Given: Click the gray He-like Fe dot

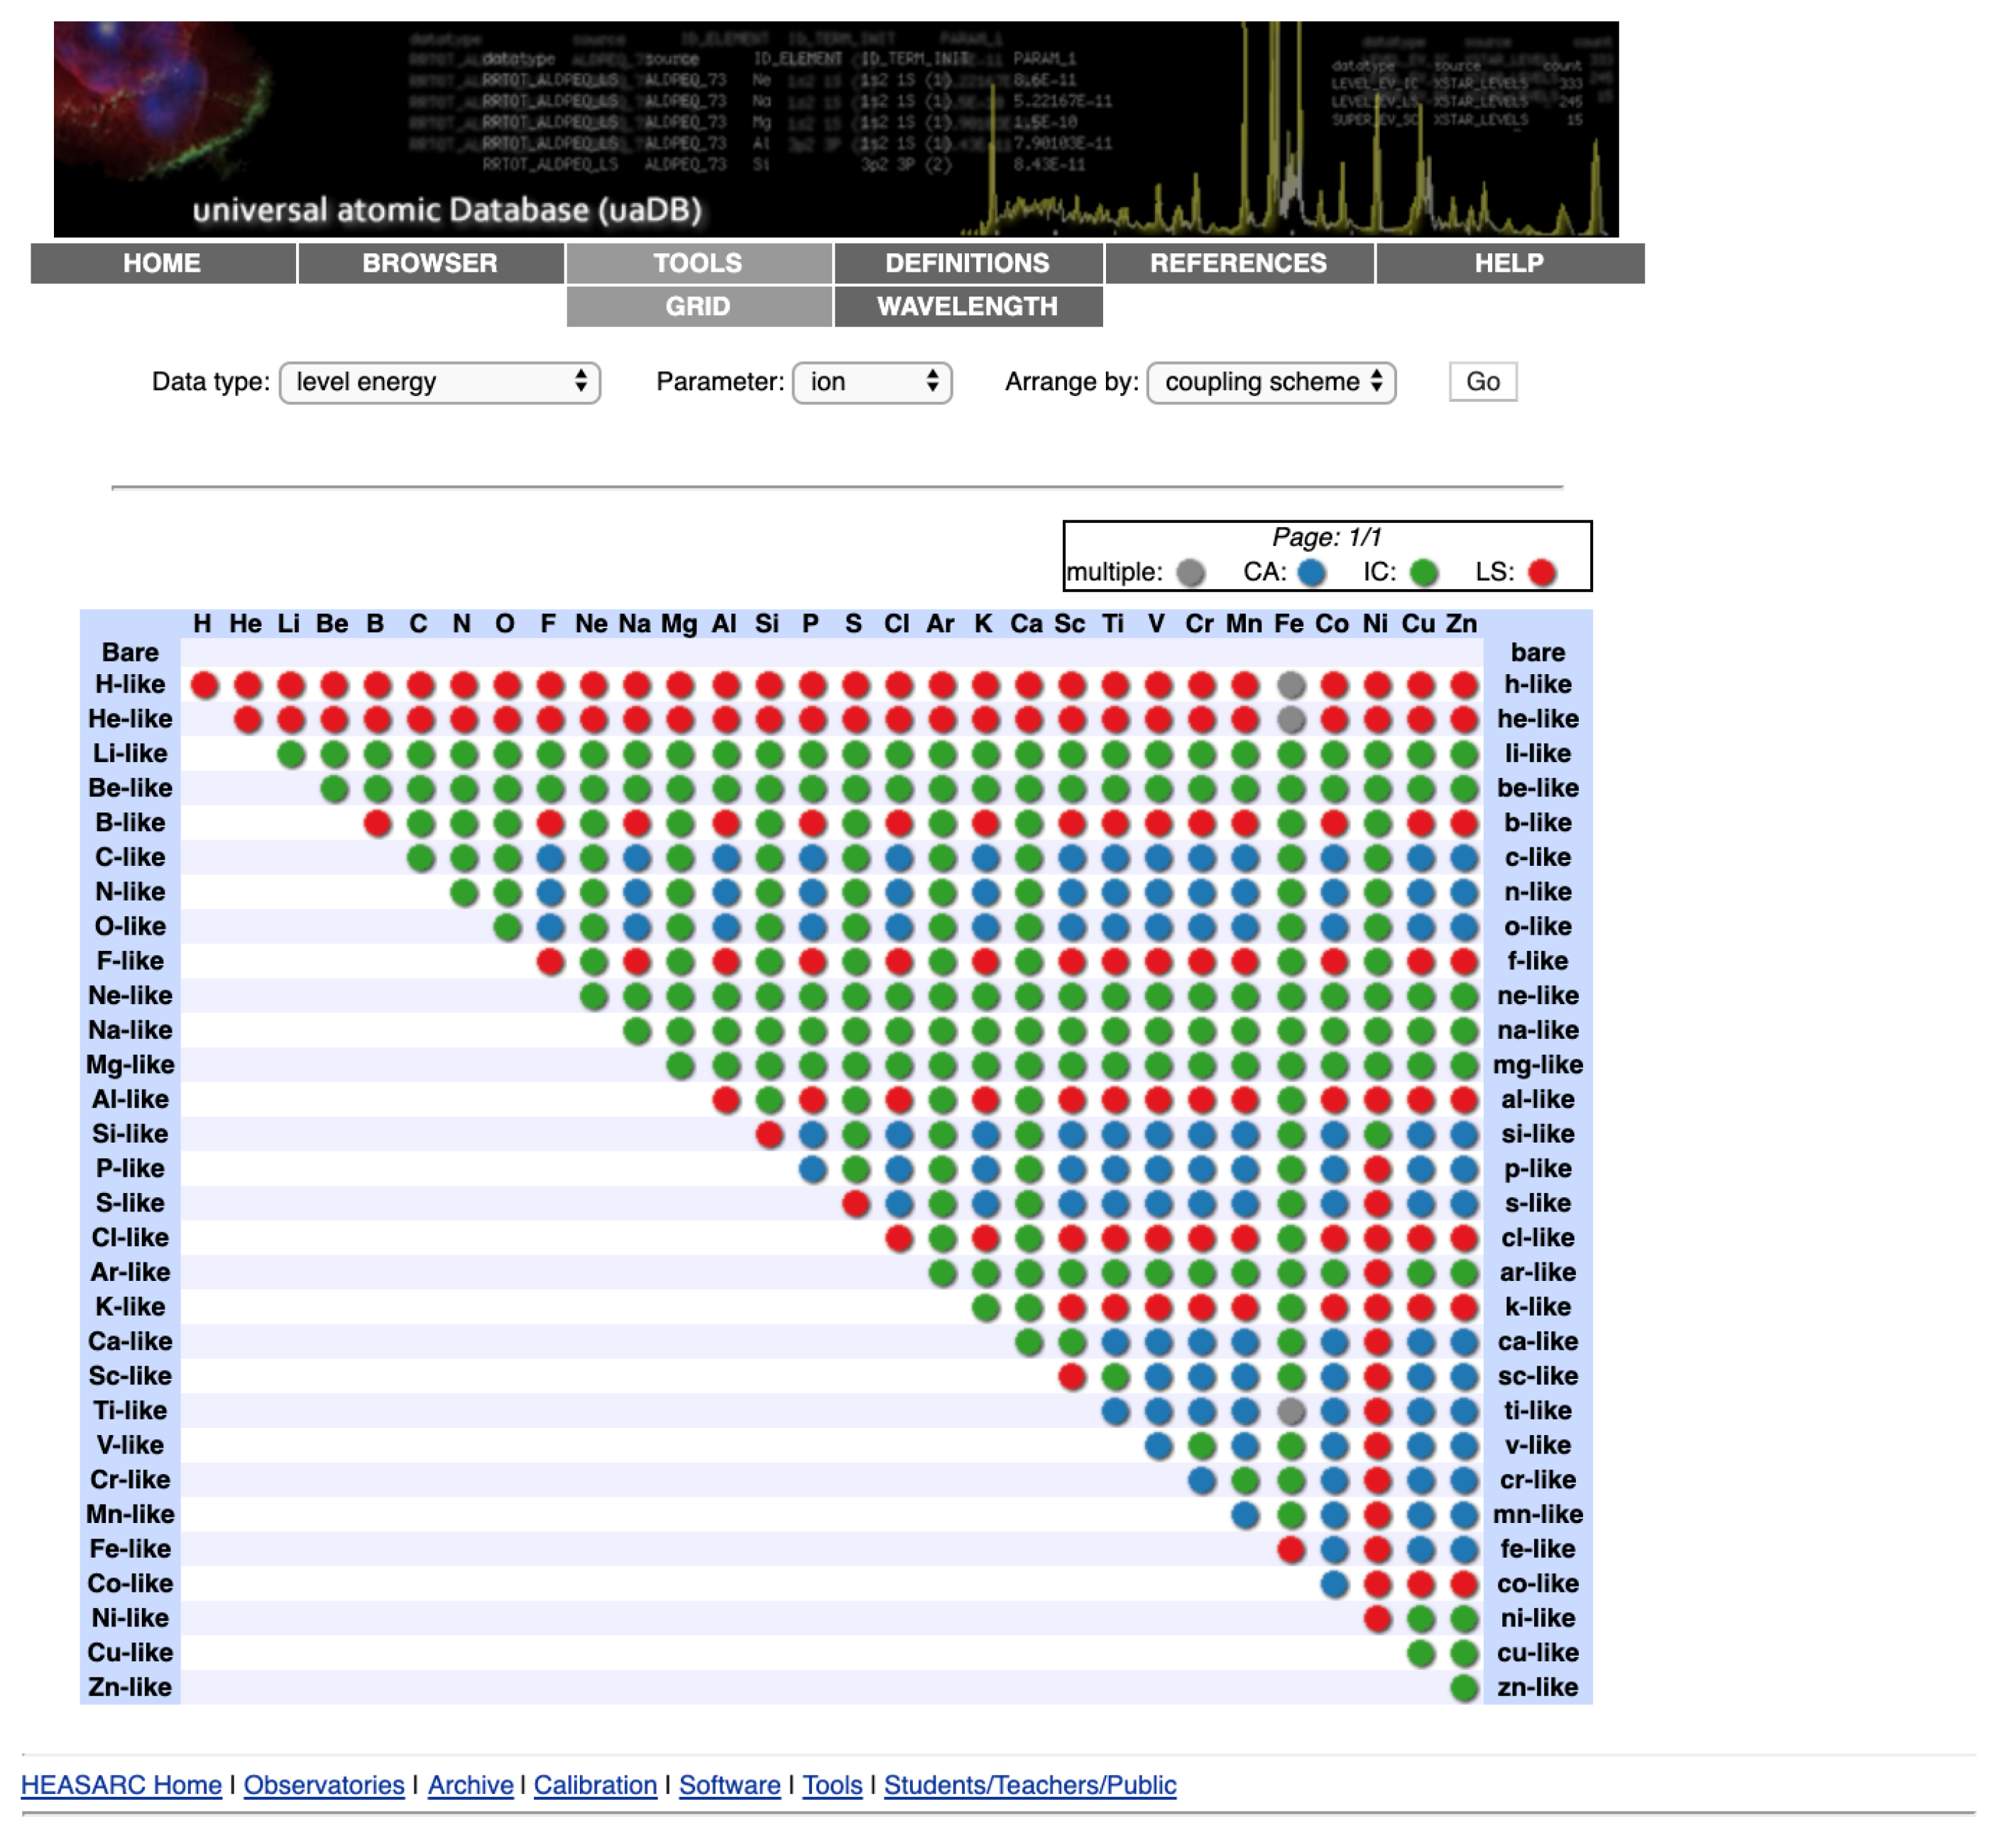Looking at the screenshot, I should coord(1291,719).
